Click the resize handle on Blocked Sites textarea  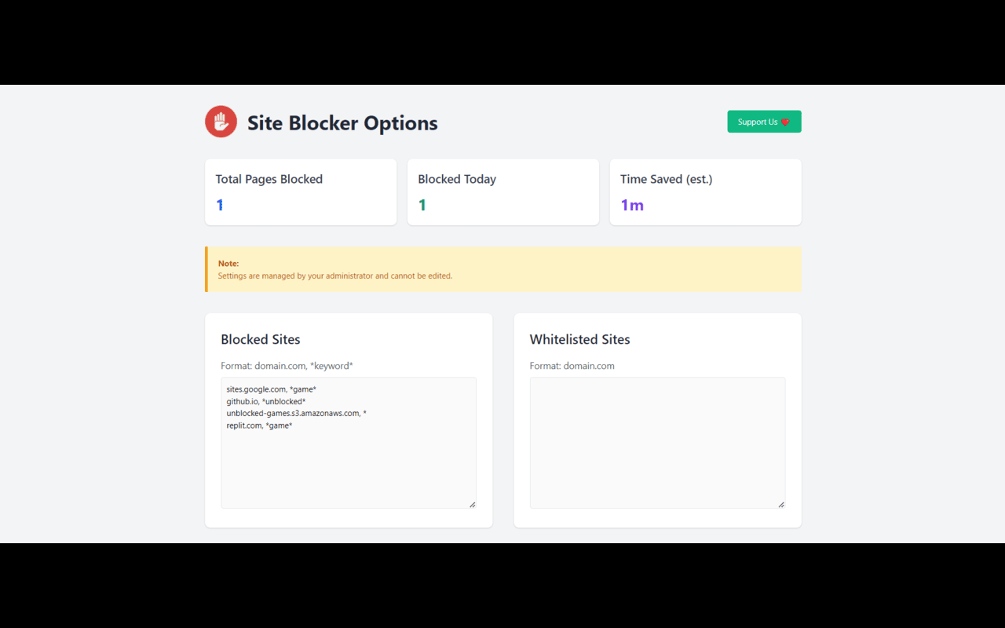tap(472, 504)
